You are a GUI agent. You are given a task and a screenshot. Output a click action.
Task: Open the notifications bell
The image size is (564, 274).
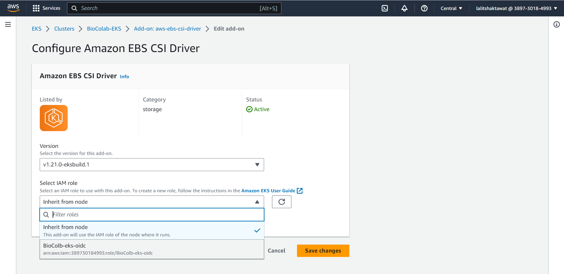404,8
